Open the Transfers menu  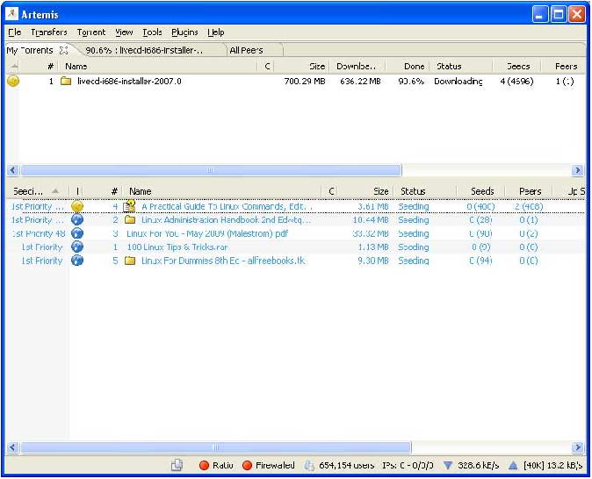49,32
